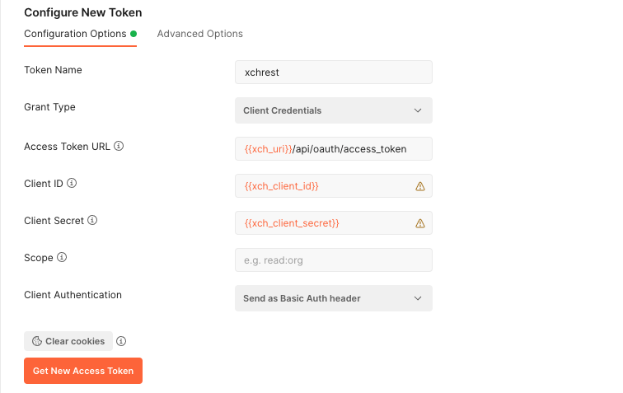Open the Grant Type dropdown
The image size is (623, 393).
[x=333, y=110]
